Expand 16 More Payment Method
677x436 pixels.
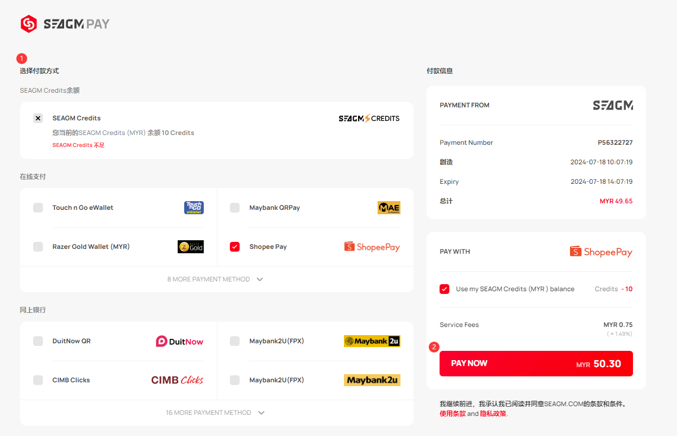pyautogui.click(x=216, y=413)
